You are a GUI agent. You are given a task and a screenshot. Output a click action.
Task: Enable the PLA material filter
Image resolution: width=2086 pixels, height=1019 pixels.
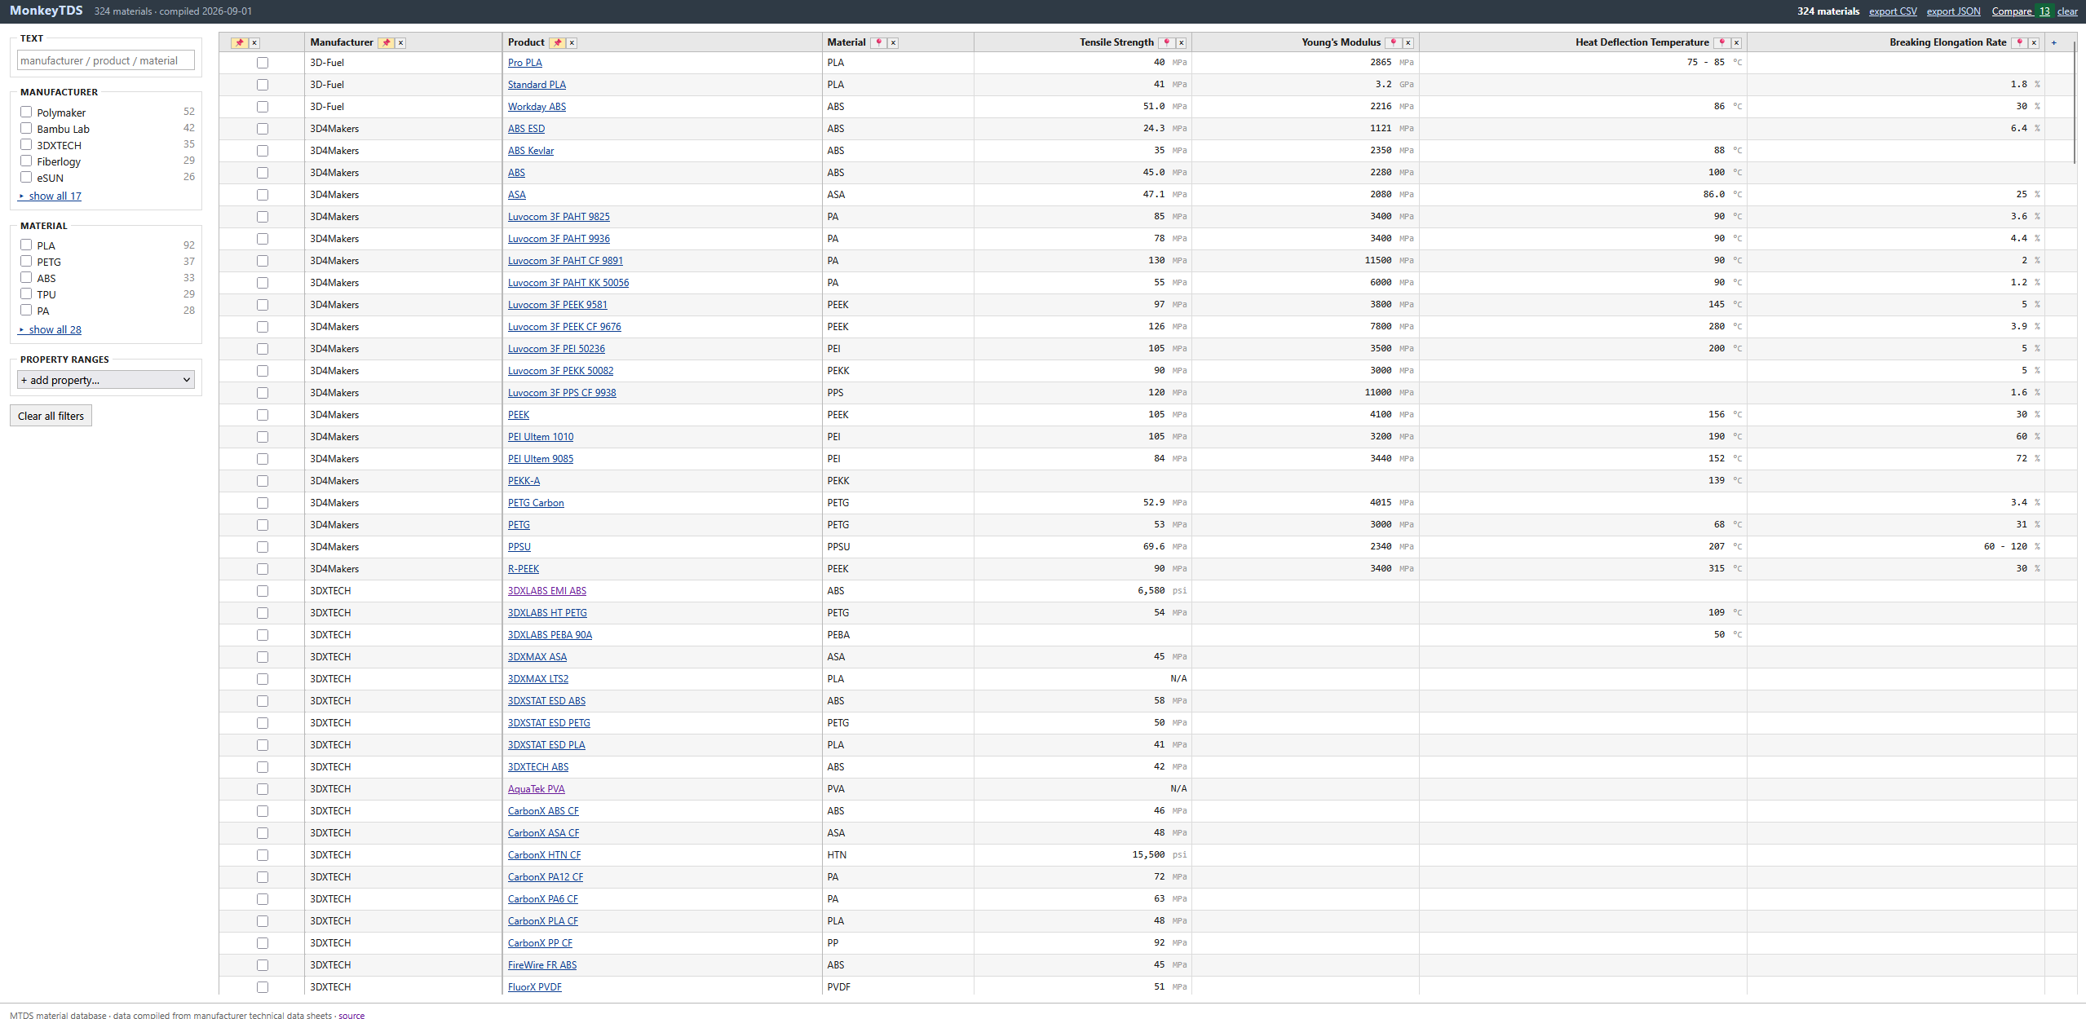point(26,245)
